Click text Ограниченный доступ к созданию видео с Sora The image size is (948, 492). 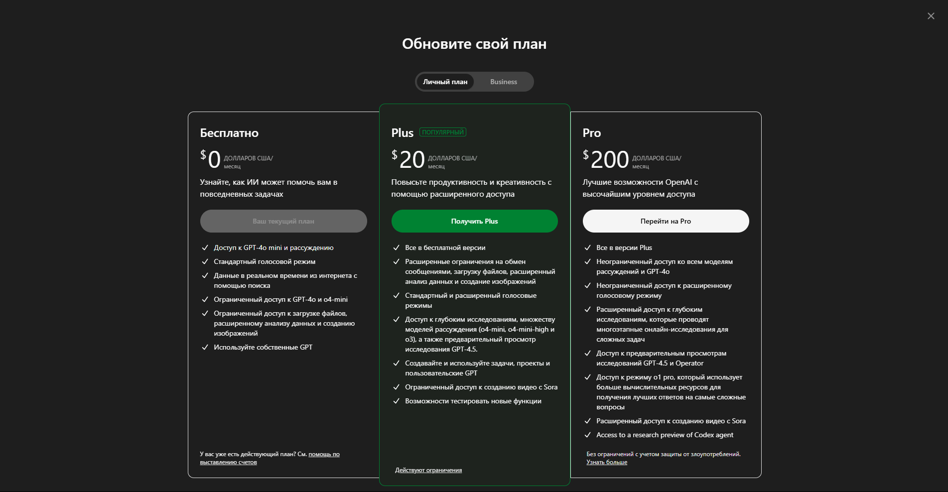(x=481, y=387)
